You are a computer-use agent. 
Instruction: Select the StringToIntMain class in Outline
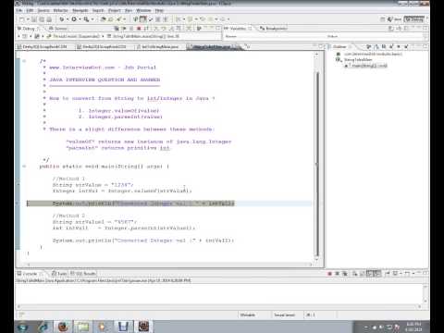(x=354, y=60)
